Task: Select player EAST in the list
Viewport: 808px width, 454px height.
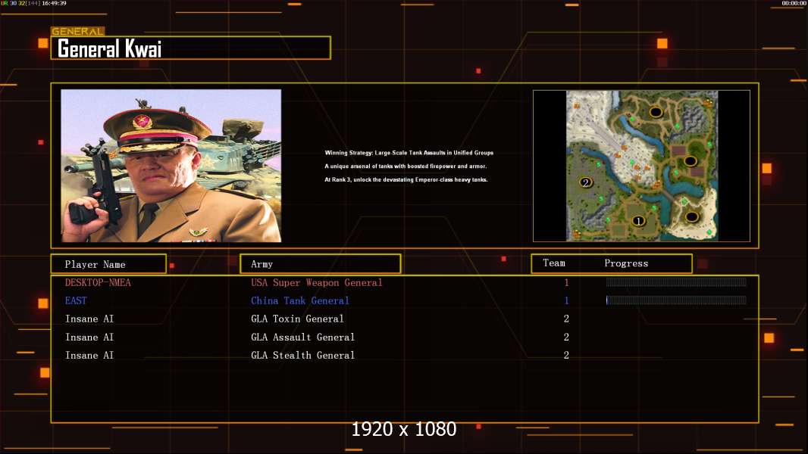Action: [76, 301]
